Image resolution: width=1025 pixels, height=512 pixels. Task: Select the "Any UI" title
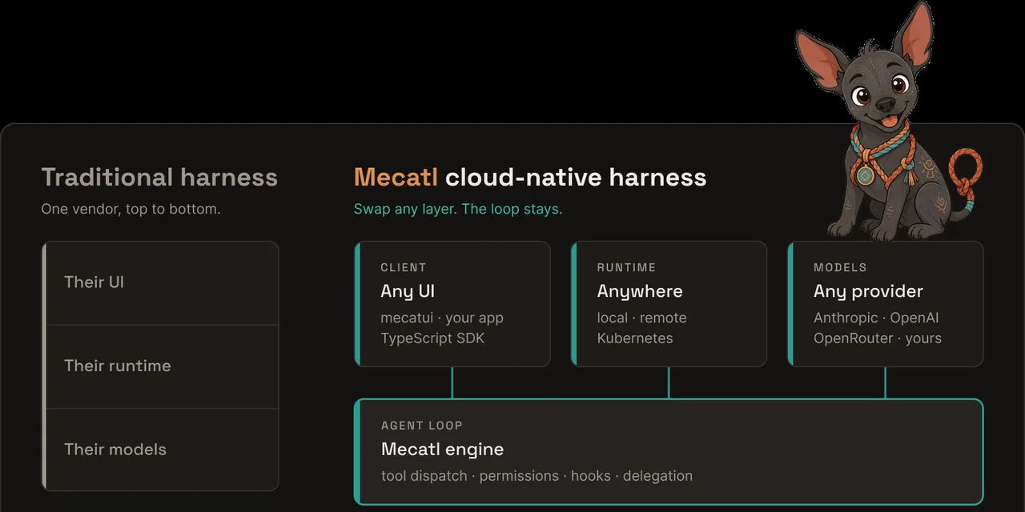(408, 291)
